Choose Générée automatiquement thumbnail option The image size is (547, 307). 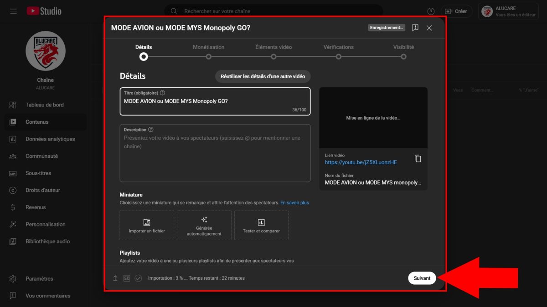204,225
